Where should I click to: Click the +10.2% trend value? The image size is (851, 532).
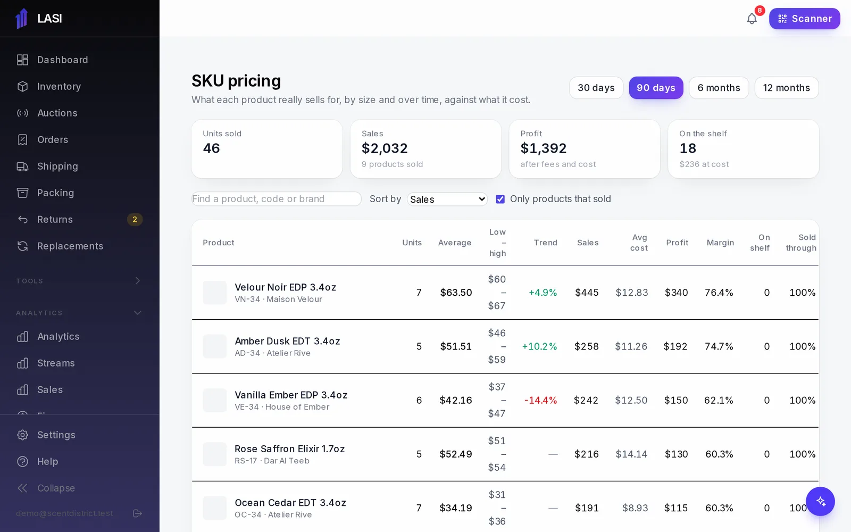coord(539,346)
